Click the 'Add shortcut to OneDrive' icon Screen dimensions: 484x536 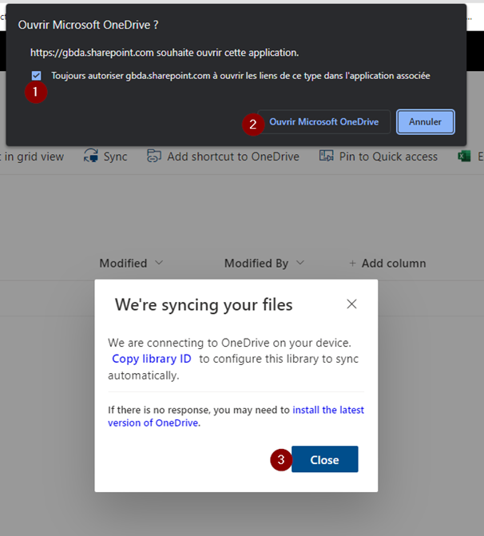(x=154, y=156)
